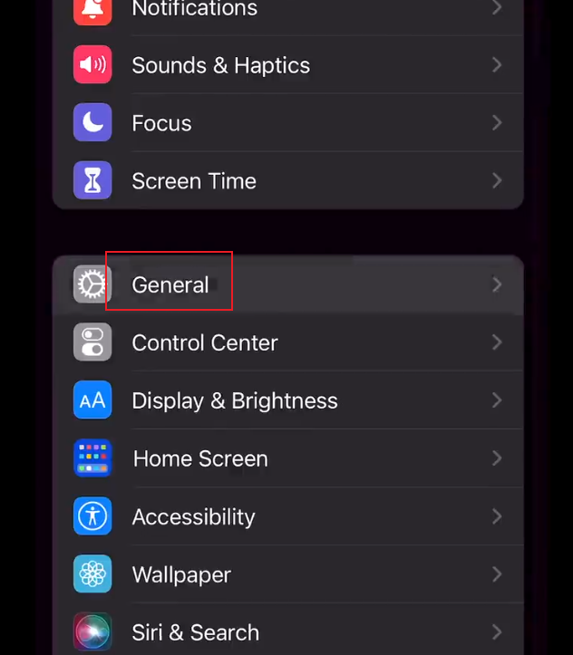The height and width of the screenshot is (655, 573).
Task: Open the General settings row
Action: (288, 284)
